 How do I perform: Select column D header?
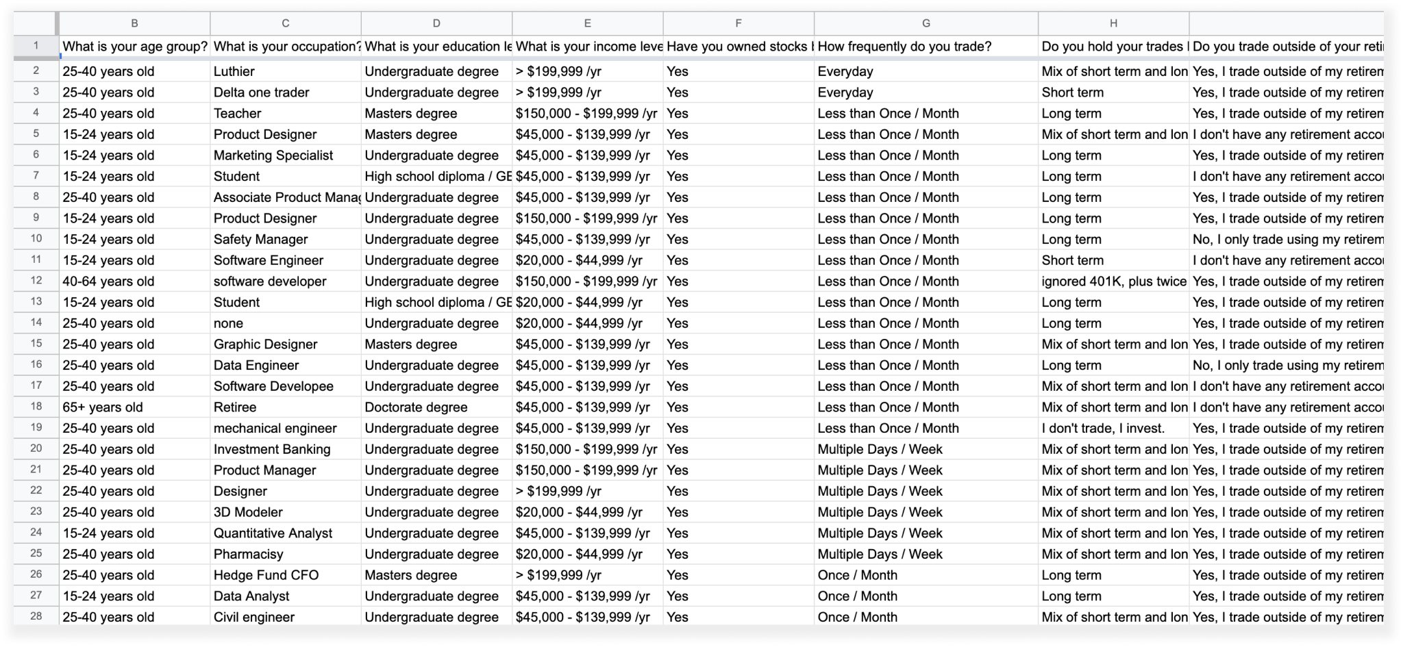click(436, 23)
